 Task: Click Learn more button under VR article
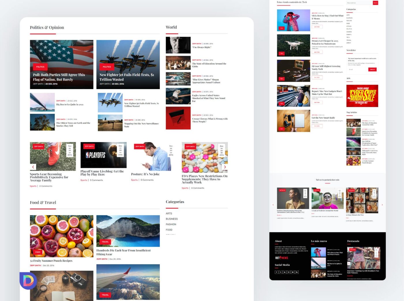tap(317, 27)
